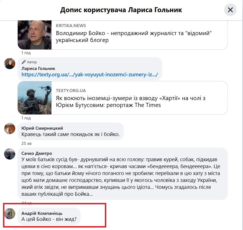
Task: Click the name Андрій Компанієць
Action: [42, 213]
